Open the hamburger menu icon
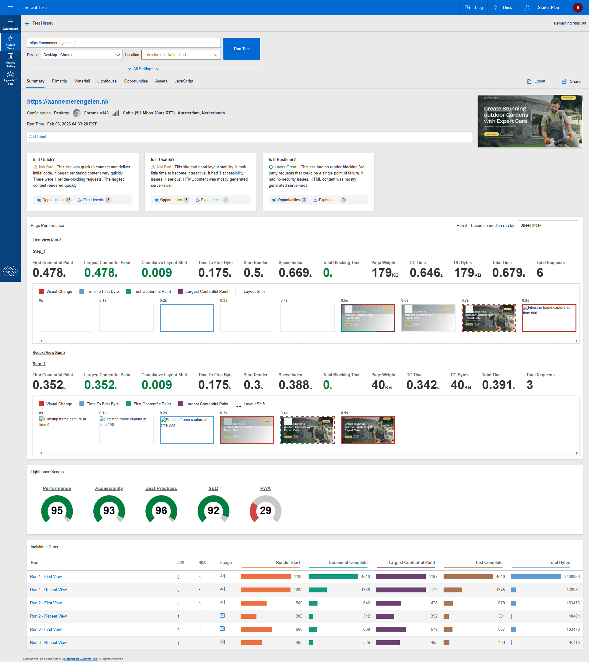 pos(10,8)
